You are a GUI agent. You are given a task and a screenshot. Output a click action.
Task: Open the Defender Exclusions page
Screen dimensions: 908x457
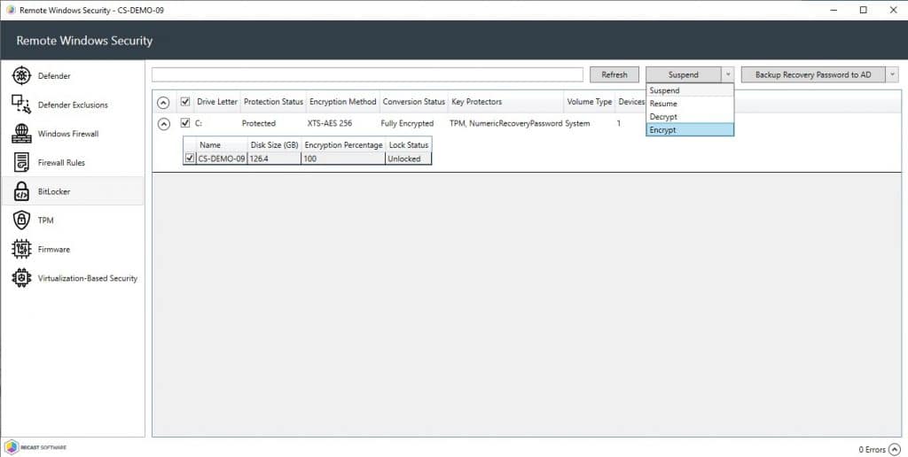pos(73,105)
